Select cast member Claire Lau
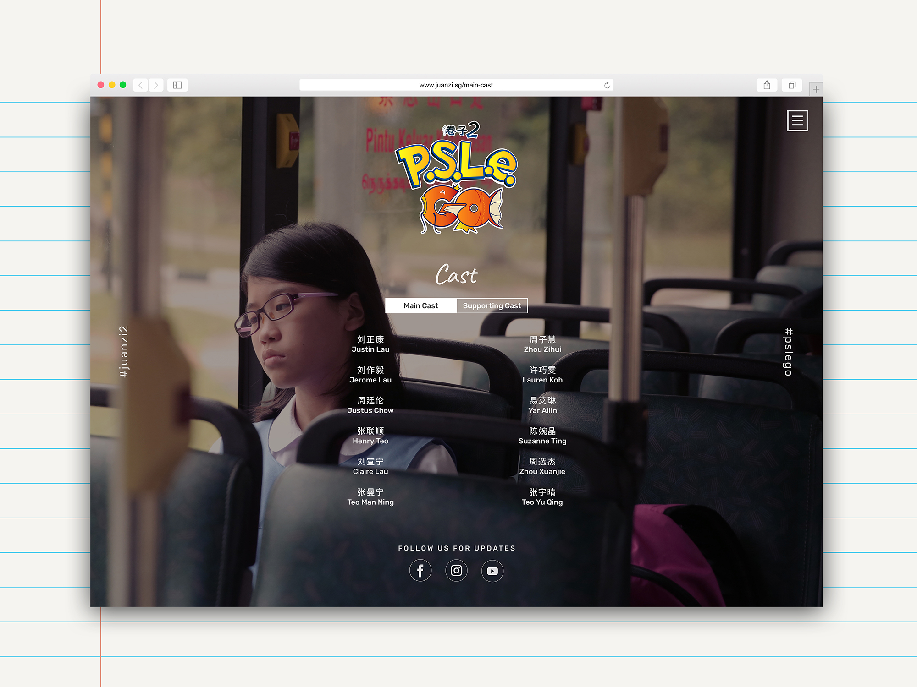The height and width of the screenshot is (687, 917). pos(370,466)
